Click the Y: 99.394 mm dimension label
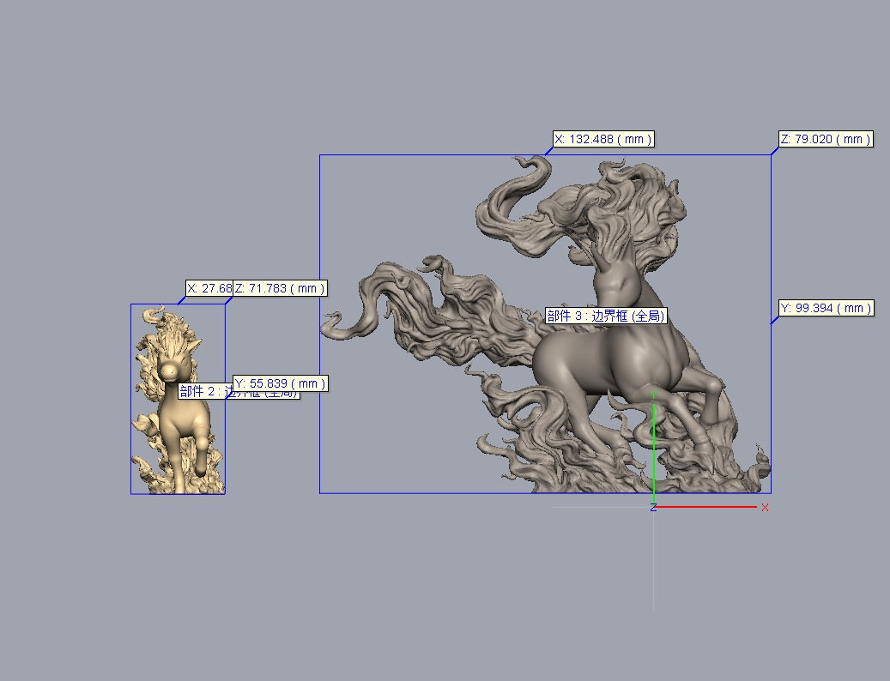This screenshot has height=681, width=890. [x=826, y=308]
